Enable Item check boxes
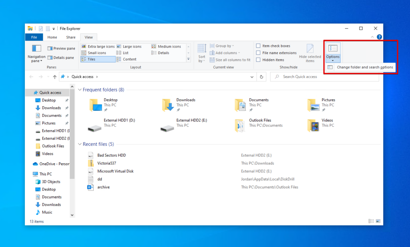410x247 pixels. [259, 46]
